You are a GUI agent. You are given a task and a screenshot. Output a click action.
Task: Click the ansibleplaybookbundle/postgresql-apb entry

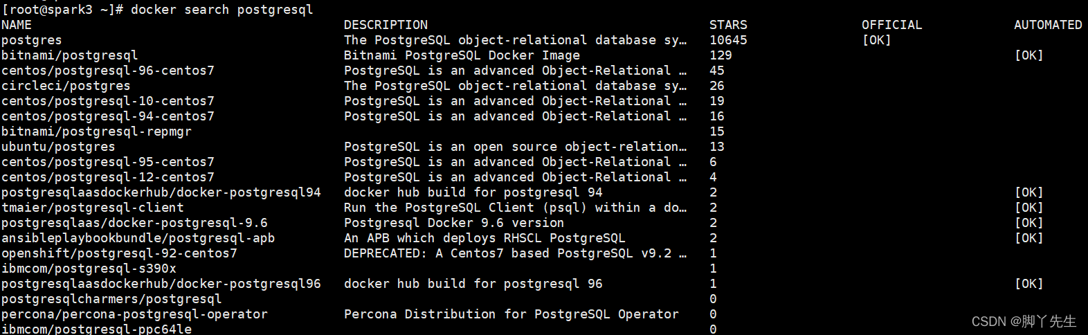coord(138,238)
